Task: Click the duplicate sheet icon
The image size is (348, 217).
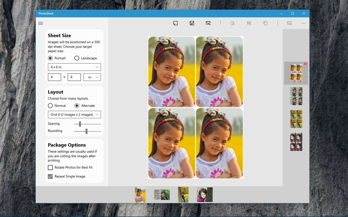Action: (x=265, y=23)
